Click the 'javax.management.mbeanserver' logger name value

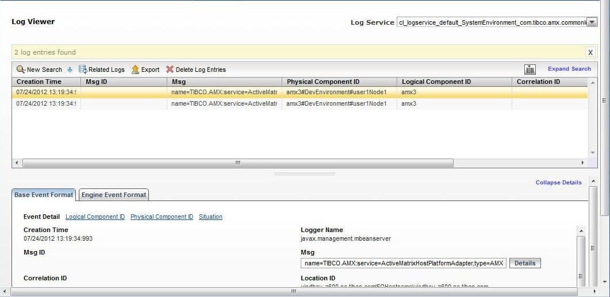pyautogui.click(x=346, y=238)
